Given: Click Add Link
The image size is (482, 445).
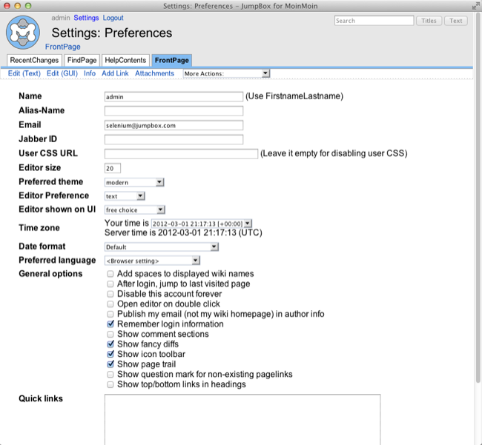Looking at the screenshot, I should pyautogui.click(x=115, y=73).
